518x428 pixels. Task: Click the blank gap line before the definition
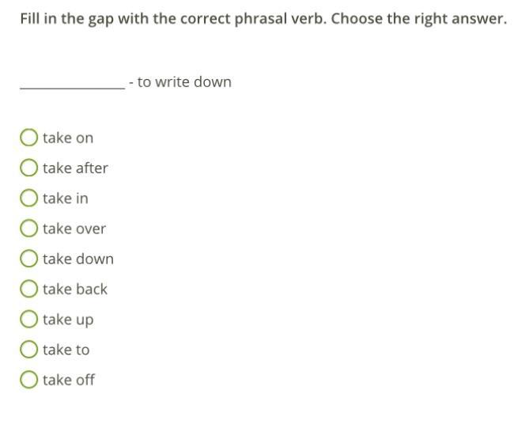72,85
